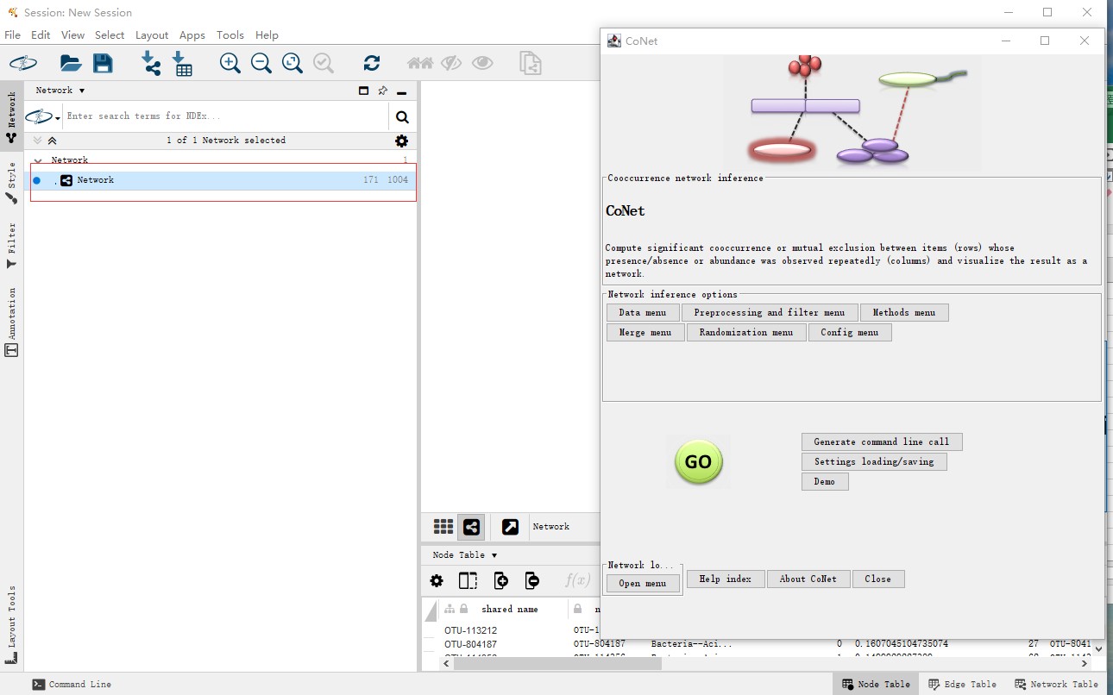Click the share network view icon
Screen dimensions: 1113x695
pyautogui.click(x=472, y=527)
